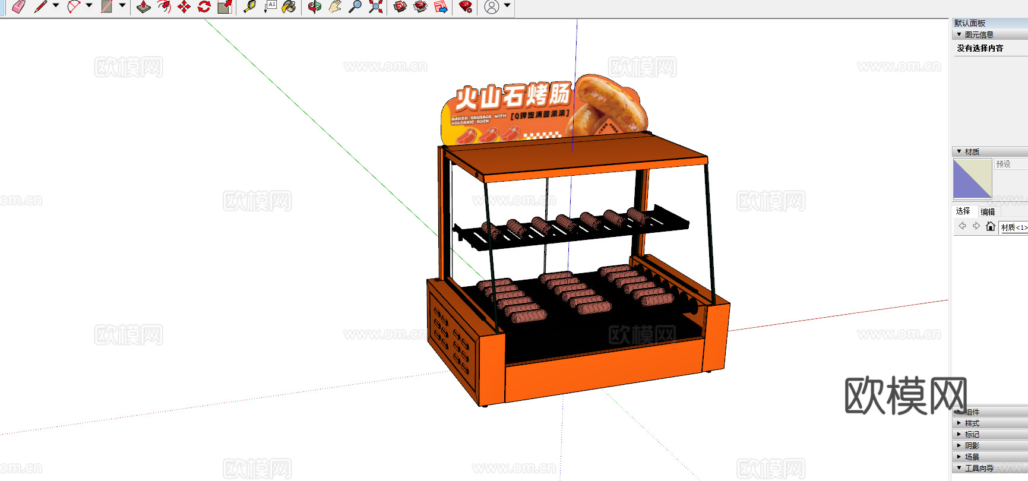
Task: Click the 默认面板 tray title
Action: coord(970,23)
